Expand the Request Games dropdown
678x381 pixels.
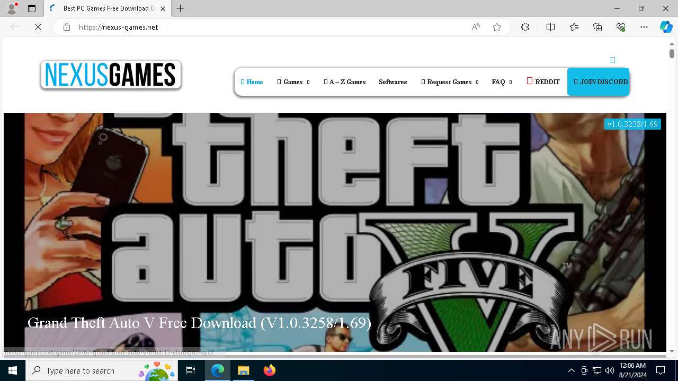tap(450, 82)
